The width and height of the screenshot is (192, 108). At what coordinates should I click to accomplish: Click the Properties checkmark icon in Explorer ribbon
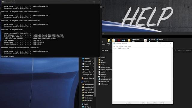coord(145,40)
